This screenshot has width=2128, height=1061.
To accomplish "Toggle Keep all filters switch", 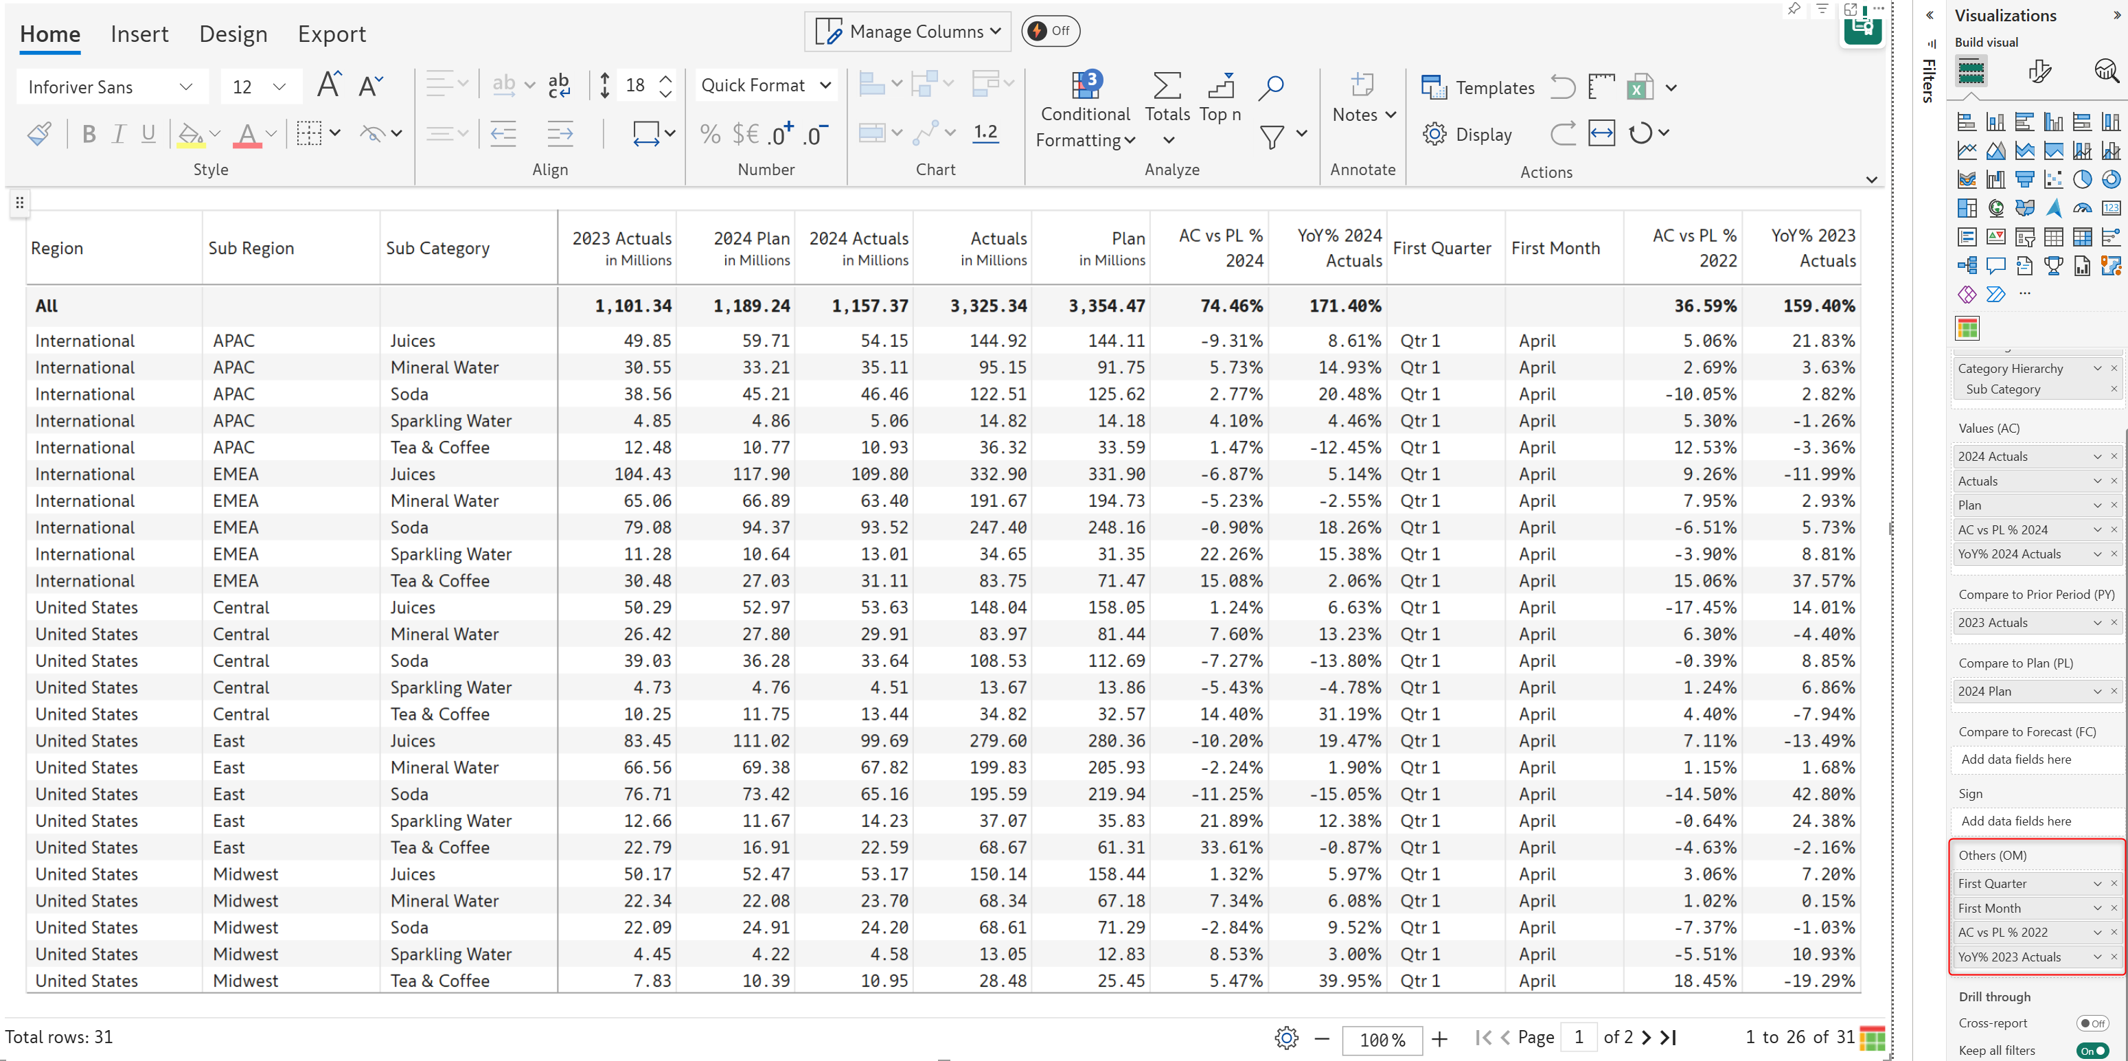I will click(2091, 1050).
